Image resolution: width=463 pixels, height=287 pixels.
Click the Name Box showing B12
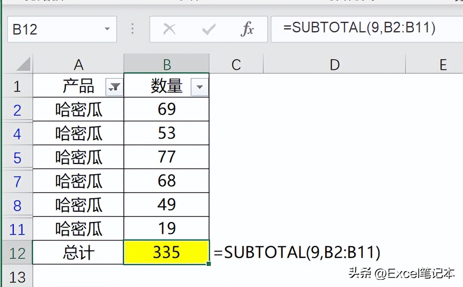coord(54,29)
